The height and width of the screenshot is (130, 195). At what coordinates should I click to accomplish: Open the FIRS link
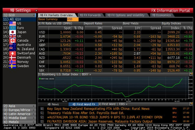point(123,104)
